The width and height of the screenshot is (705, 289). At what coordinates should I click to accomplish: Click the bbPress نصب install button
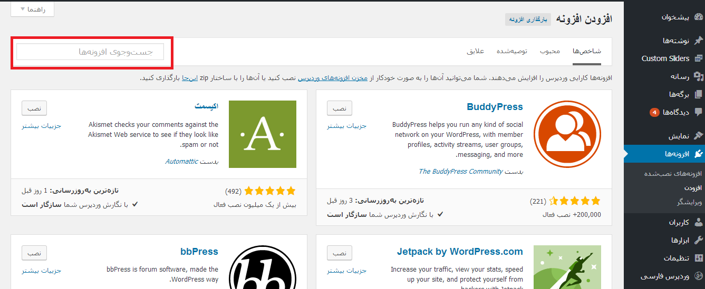34,253
